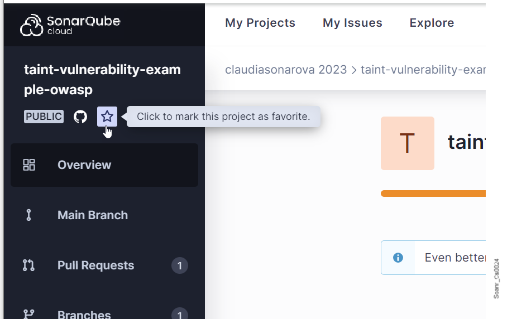Screen dimensions: 512x319
Task: Open the claudiasonarova 2023 breadcrumb link
Action: tap(285, 70)
